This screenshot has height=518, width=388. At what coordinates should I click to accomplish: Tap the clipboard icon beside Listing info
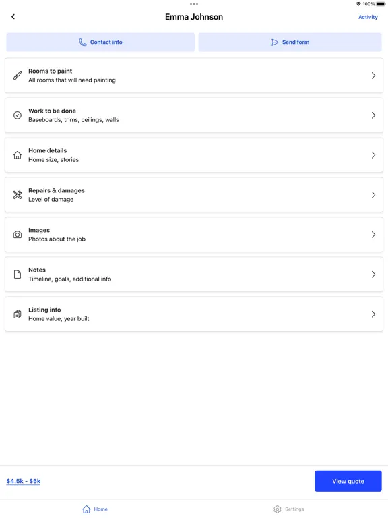pyautogui.click(x=18, y=314)
